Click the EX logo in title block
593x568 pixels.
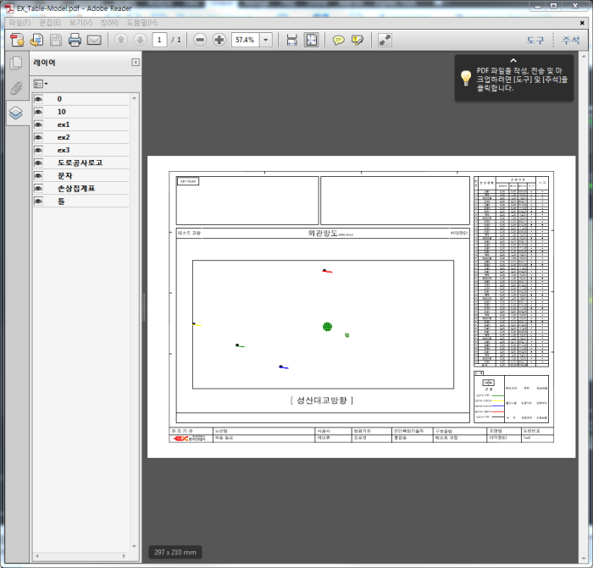coord(189,438)
